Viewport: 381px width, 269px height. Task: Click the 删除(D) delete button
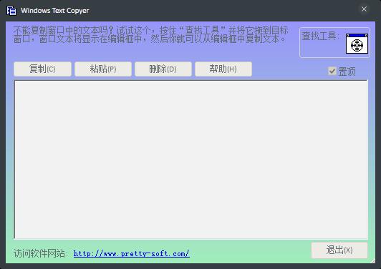(163, 69)
